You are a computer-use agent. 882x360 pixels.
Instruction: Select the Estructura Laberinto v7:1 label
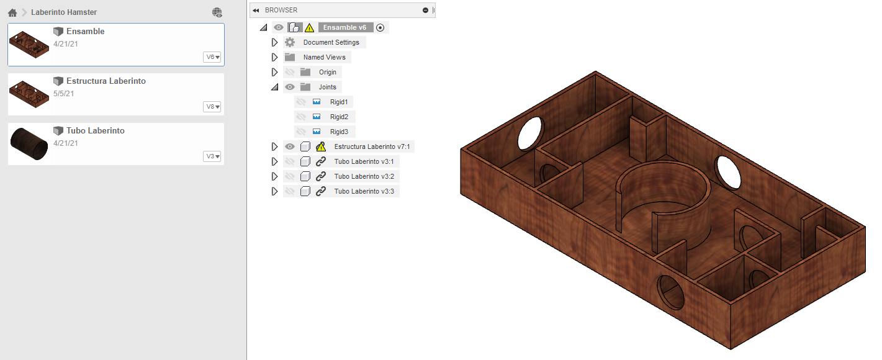point(372,146)
